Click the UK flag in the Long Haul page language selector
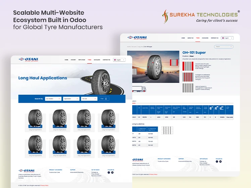Viewport: 251px width, 188px height. coord(115,60)
